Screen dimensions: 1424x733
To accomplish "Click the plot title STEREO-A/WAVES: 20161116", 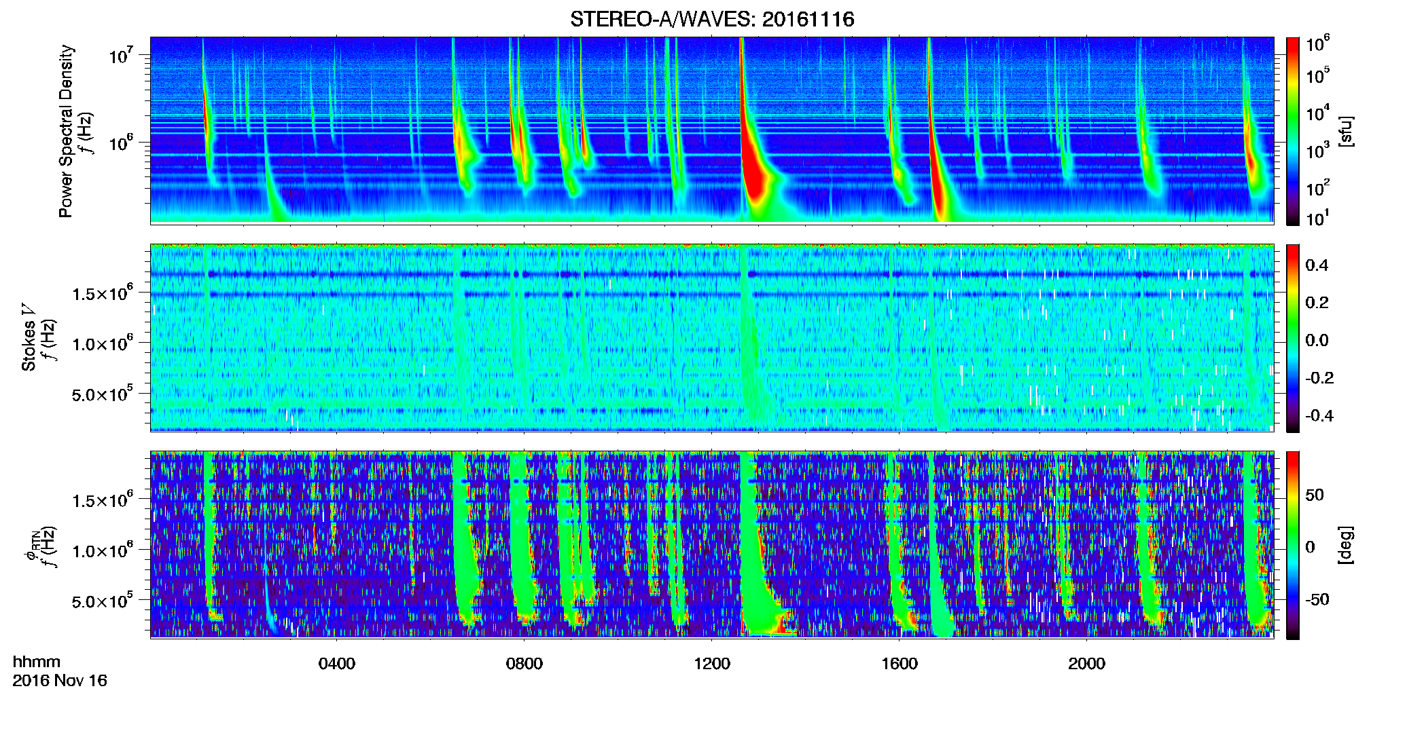I will [711, 19].
